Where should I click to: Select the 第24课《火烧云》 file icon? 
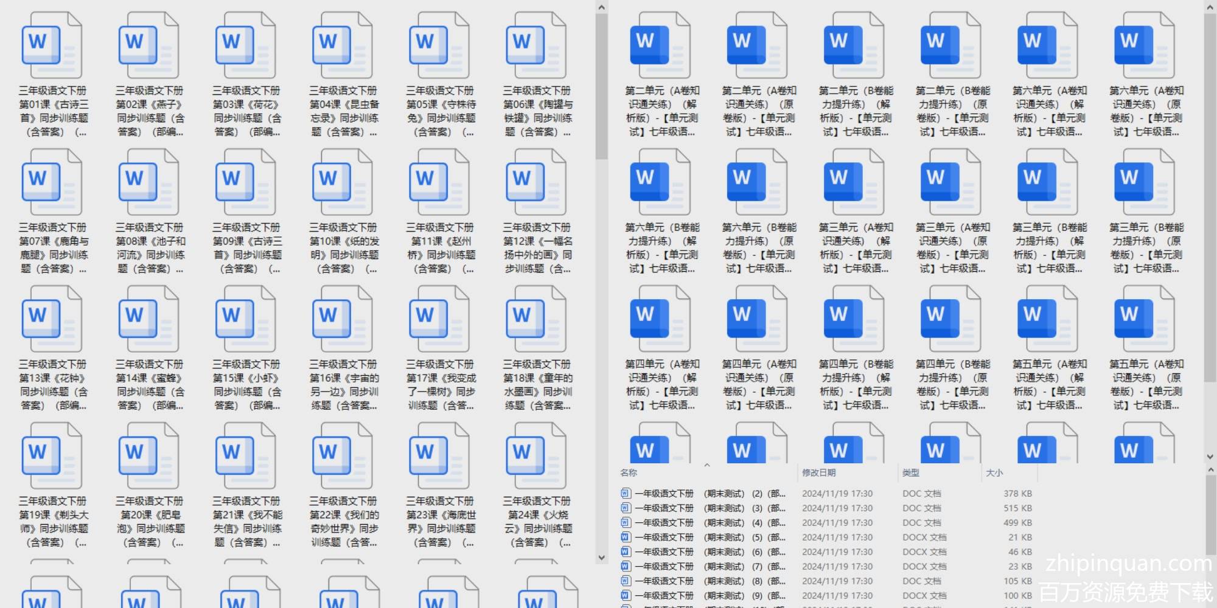[x=535, y=456]
